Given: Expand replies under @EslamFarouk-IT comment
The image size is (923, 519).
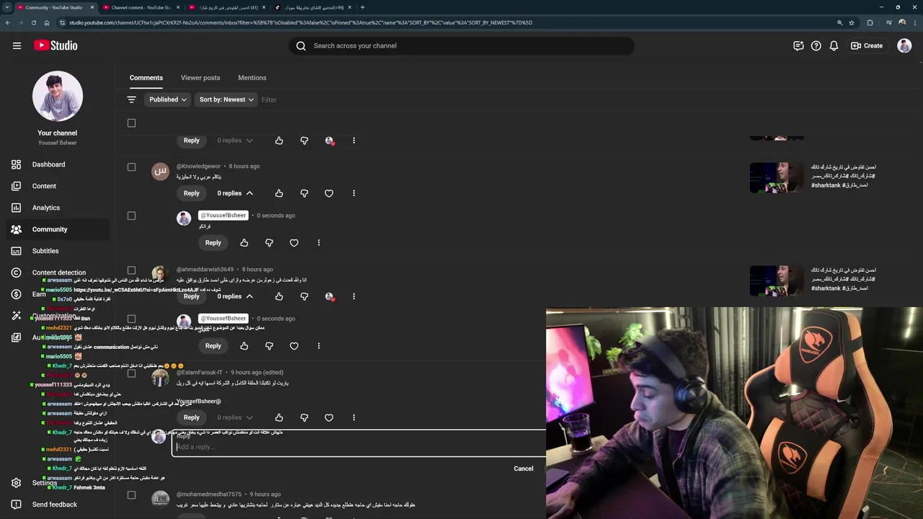Looking at the screenshot, I should coord(235,417).
